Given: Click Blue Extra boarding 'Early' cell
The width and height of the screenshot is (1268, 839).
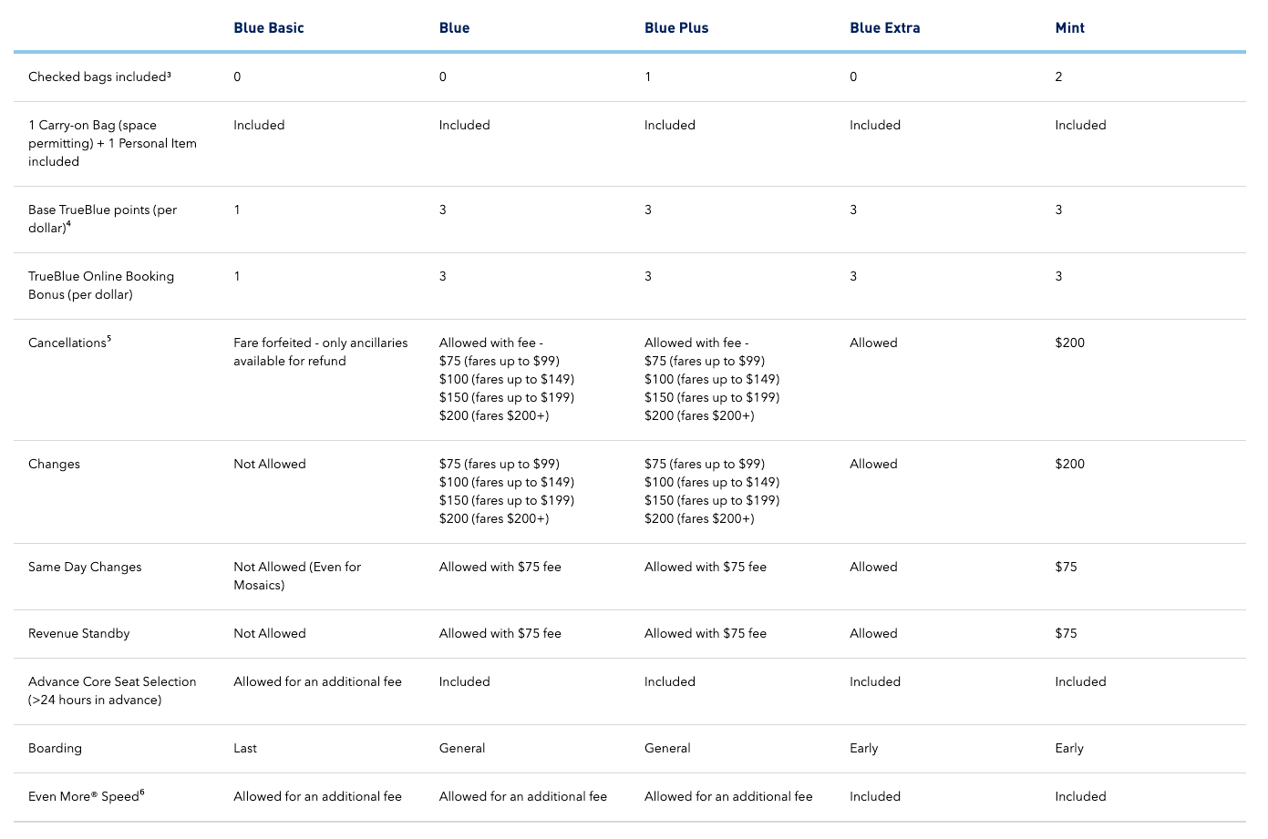Looking at the screenshot, I should pyautogui.click(x=864, y=748).
